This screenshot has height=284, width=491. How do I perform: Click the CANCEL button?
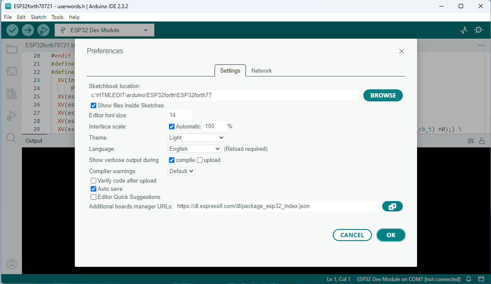352,235
